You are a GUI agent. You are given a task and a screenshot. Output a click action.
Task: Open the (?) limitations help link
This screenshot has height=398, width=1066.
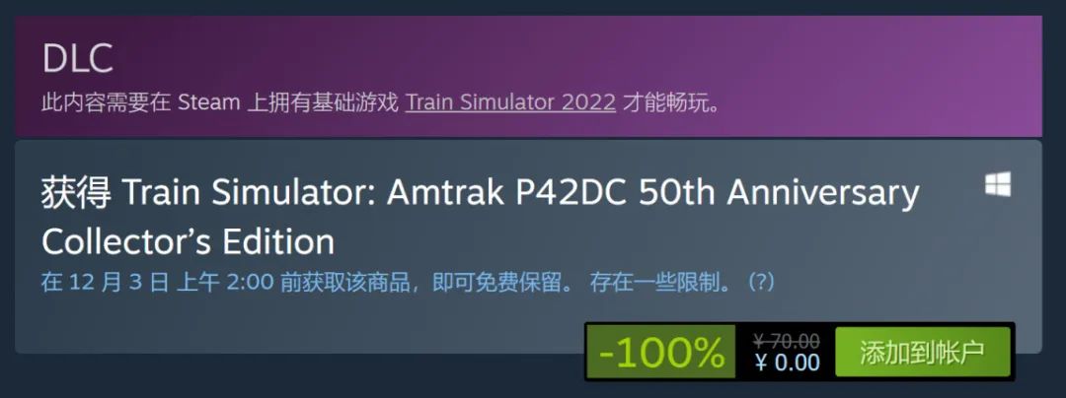761,282
